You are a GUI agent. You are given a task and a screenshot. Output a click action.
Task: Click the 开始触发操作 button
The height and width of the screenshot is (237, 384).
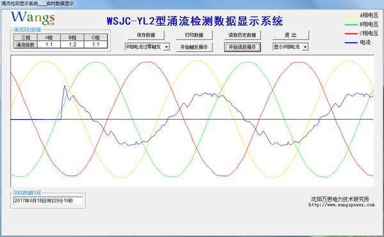194,47
